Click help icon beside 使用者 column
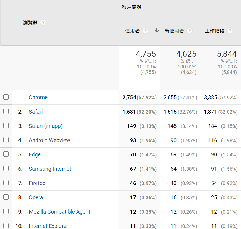Viewport: 241px width, 229px height. [145, 31]
